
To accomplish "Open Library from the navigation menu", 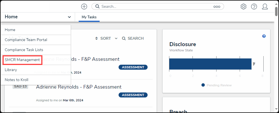I will click(x=11, y=70).
